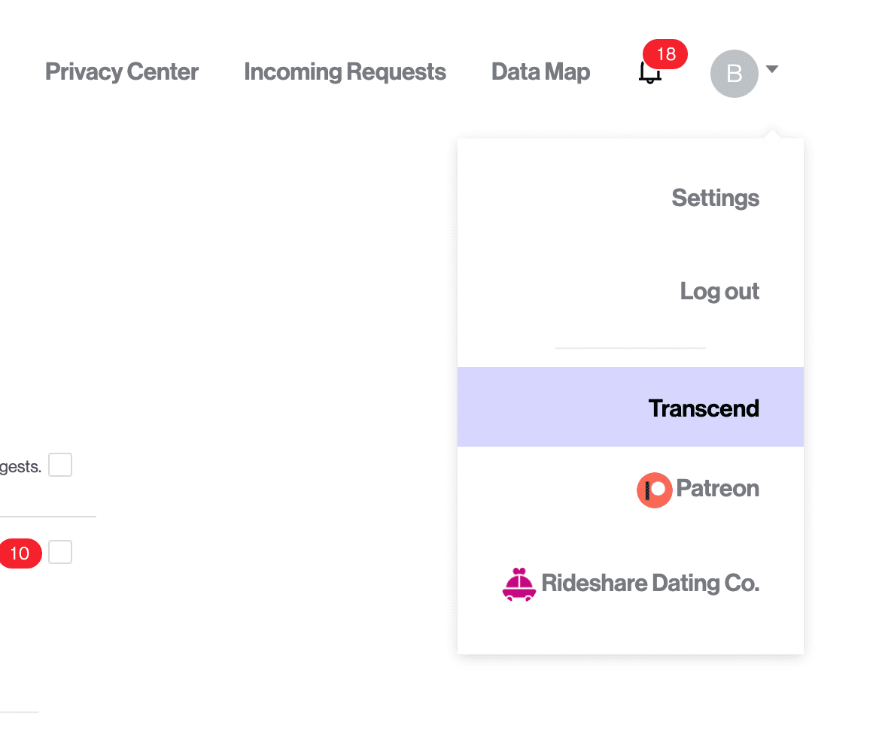Open notifications via the bell icon
The image size is (879, 746).
(x=649, y=73)
